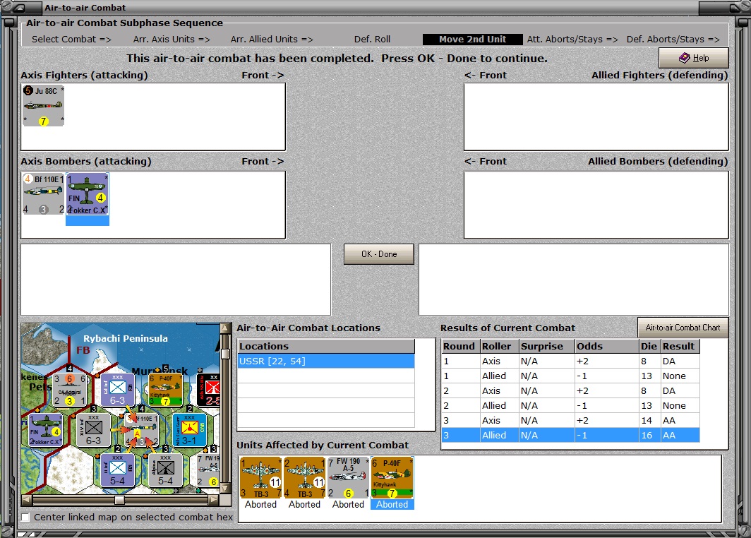
Task: Click the CA Admiral Hipper ship counter on map
Action: (x=70, y=390)
